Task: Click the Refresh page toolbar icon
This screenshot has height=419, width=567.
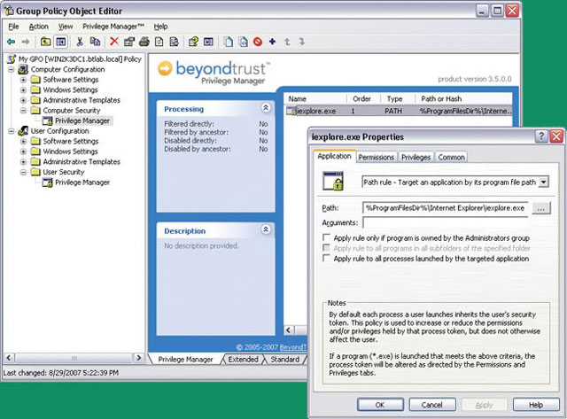Action: tap(159, 42)
